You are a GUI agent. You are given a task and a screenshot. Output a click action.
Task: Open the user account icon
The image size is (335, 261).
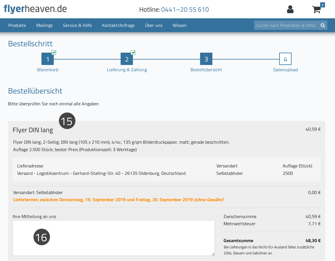290,9
